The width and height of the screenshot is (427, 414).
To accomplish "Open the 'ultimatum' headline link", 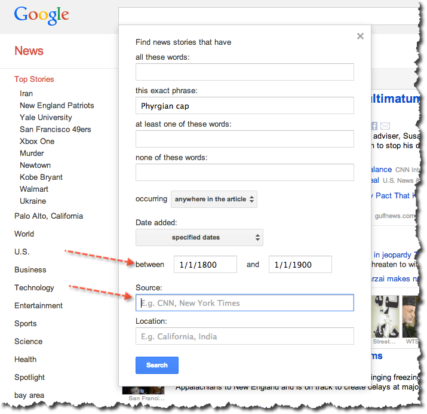I will (395, 99).
